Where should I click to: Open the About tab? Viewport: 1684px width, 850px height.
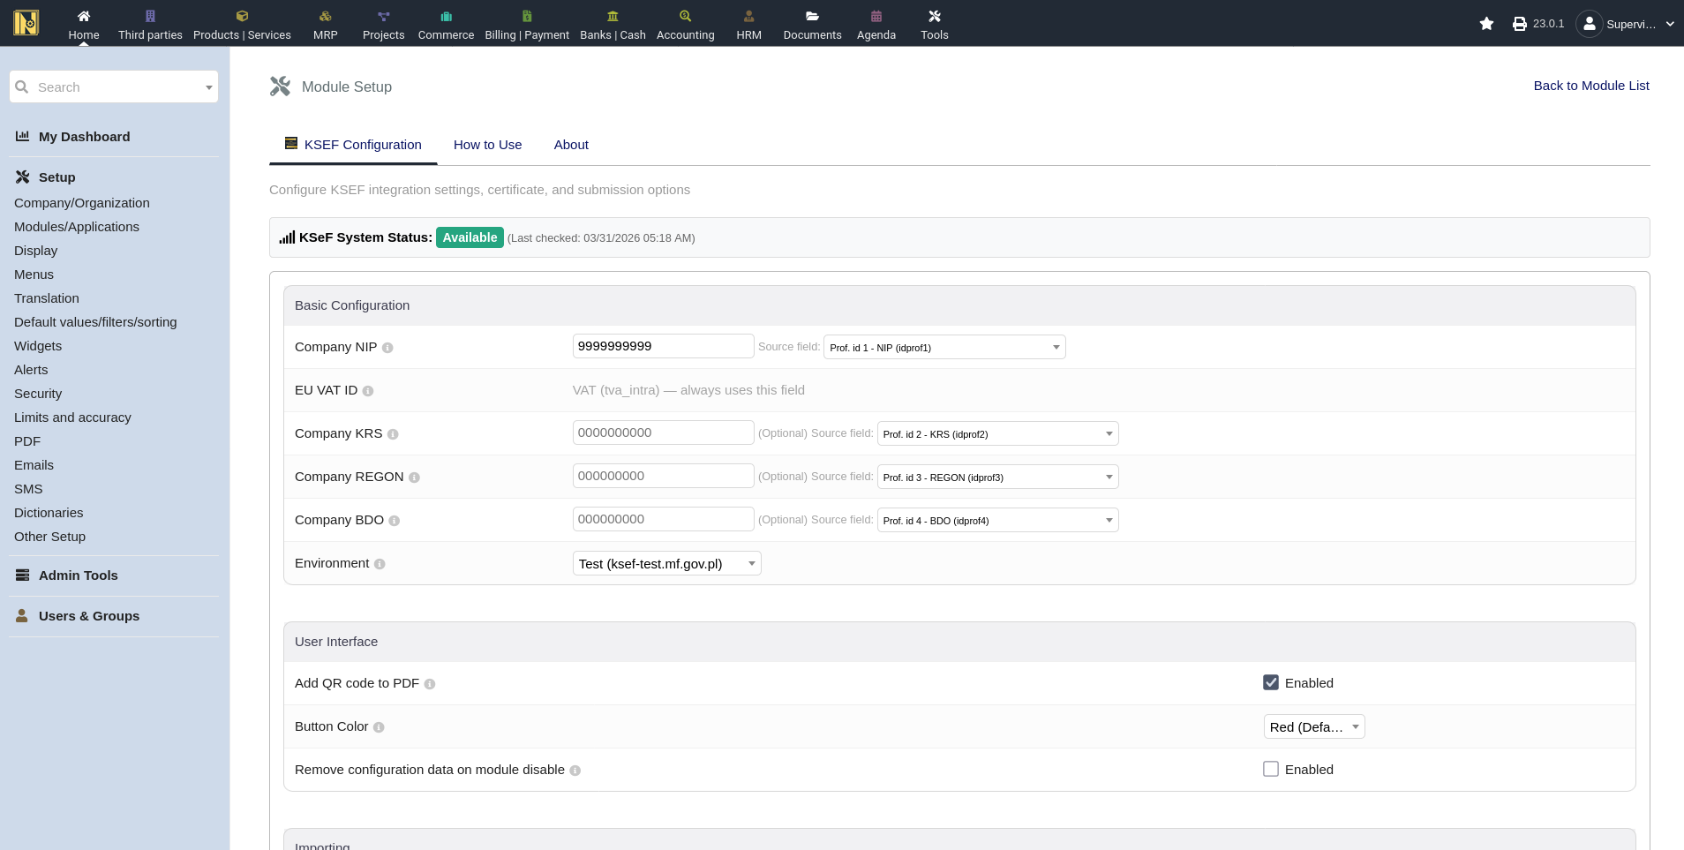pos(571,145)
